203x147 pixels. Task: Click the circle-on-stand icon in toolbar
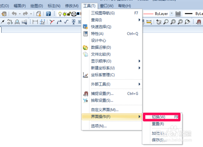tap(17, 22)
